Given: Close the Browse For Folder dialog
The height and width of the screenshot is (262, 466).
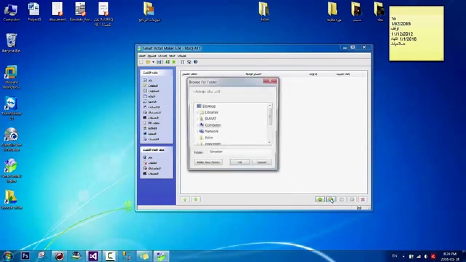Looking at the screenshot, I should click(270, 82).
